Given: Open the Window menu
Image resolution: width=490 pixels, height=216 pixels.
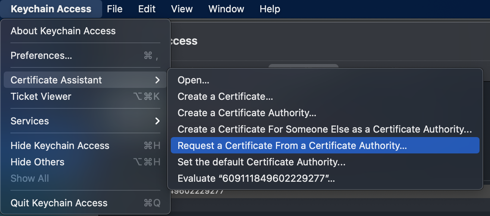Looking at the screenshot, I should [226, 9].
